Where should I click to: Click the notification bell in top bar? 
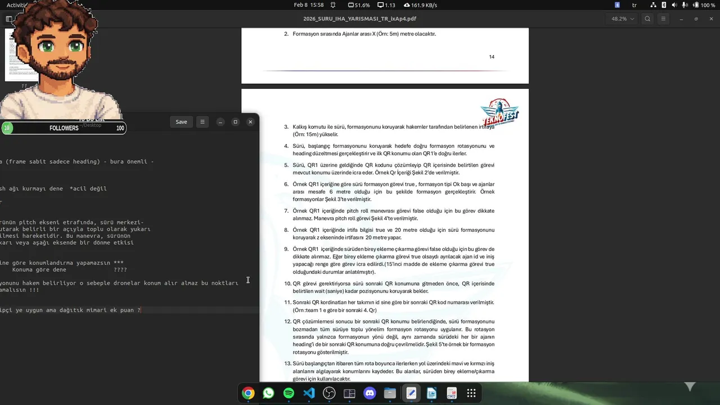(x=333, y=5)
